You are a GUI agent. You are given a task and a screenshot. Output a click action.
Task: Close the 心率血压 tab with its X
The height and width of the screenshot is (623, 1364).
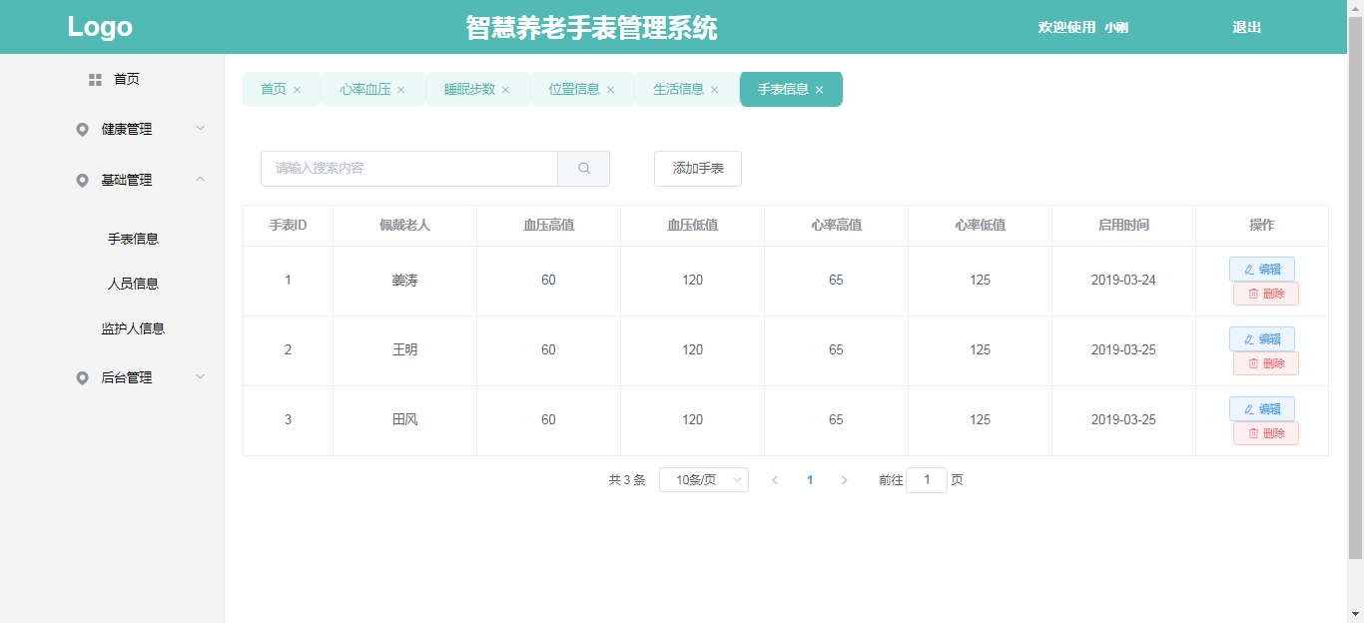pos(401,90)
